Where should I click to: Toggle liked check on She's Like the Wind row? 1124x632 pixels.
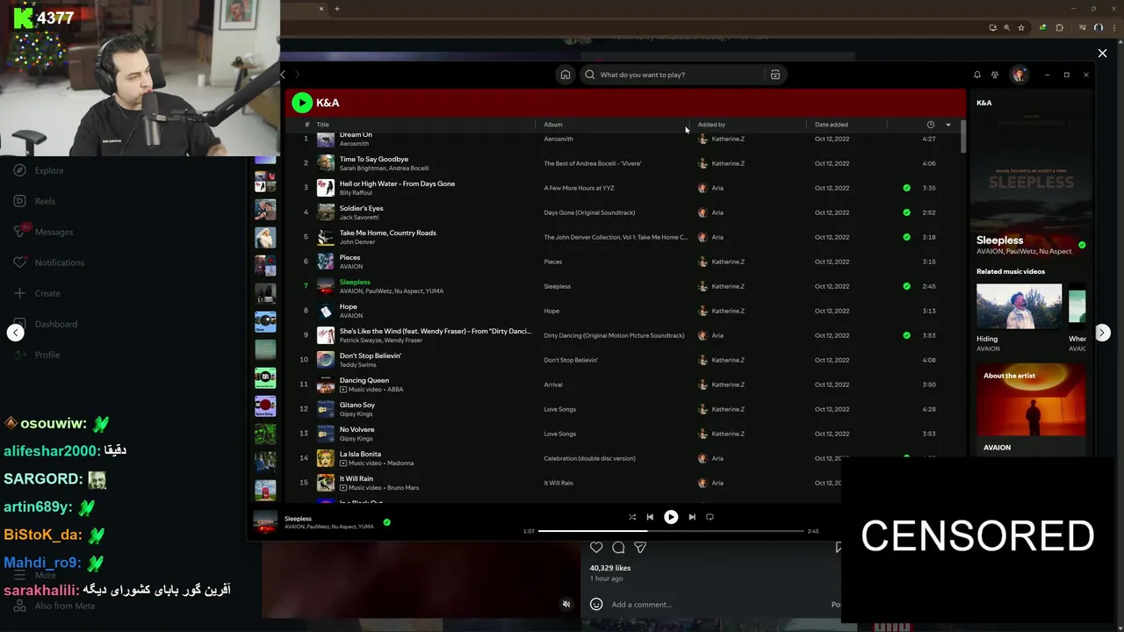tap(907, 335)
